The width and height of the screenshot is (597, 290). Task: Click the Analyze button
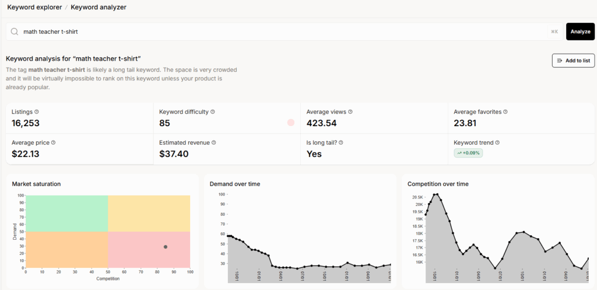point(580,32)
